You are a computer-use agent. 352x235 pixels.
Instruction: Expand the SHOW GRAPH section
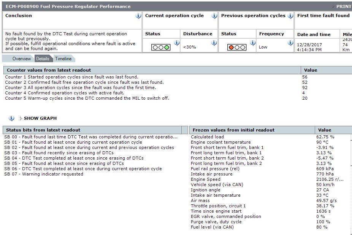click(x=40, y=118)
